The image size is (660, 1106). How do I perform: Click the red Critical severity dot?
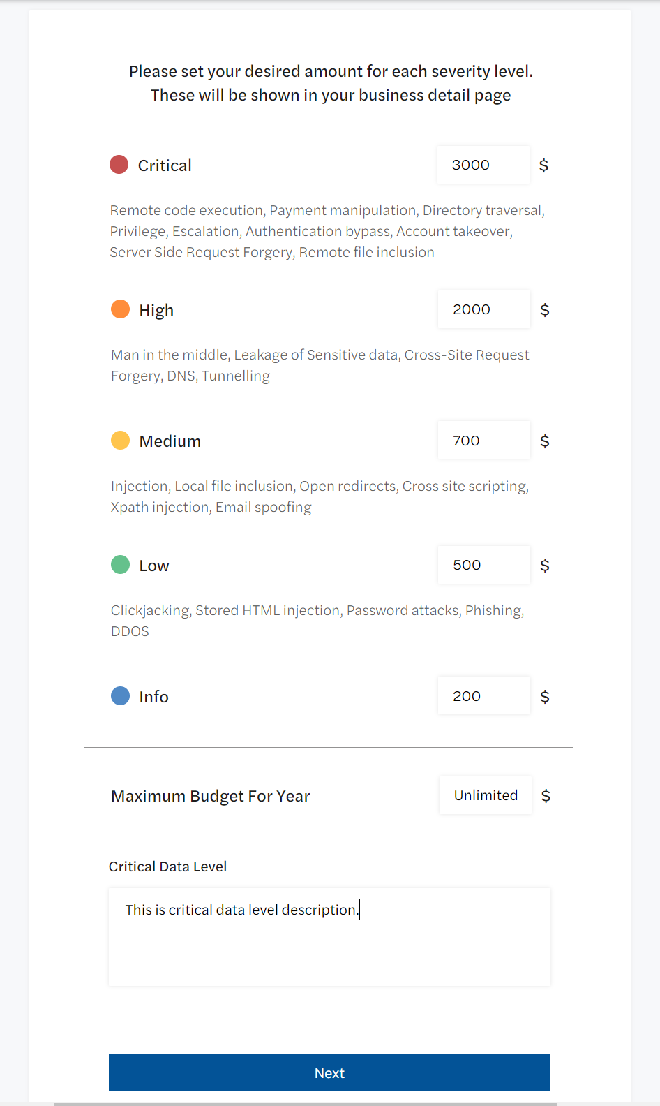coord(119,165)
